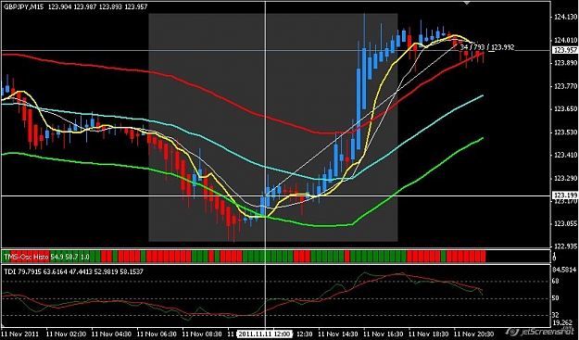Click price scale value 123.530
579x340 pixels.
tap(565, 132)
